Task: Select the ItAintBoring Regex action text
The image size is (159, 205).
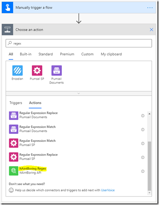Action: pyautogui.click(x=33, y=169)
